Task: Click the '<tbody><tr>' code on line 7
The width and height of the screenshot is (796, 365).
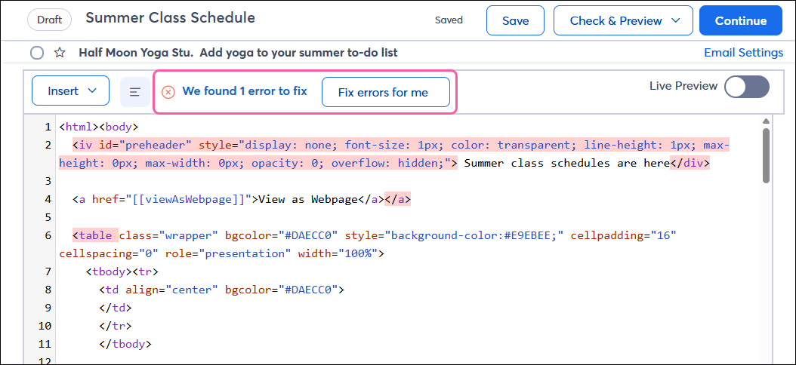Action: pyautogui.click(x=122, y=271)
